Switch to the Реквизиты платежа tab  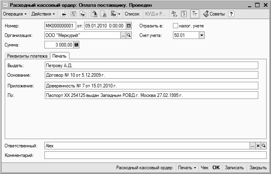pos(27,56)
